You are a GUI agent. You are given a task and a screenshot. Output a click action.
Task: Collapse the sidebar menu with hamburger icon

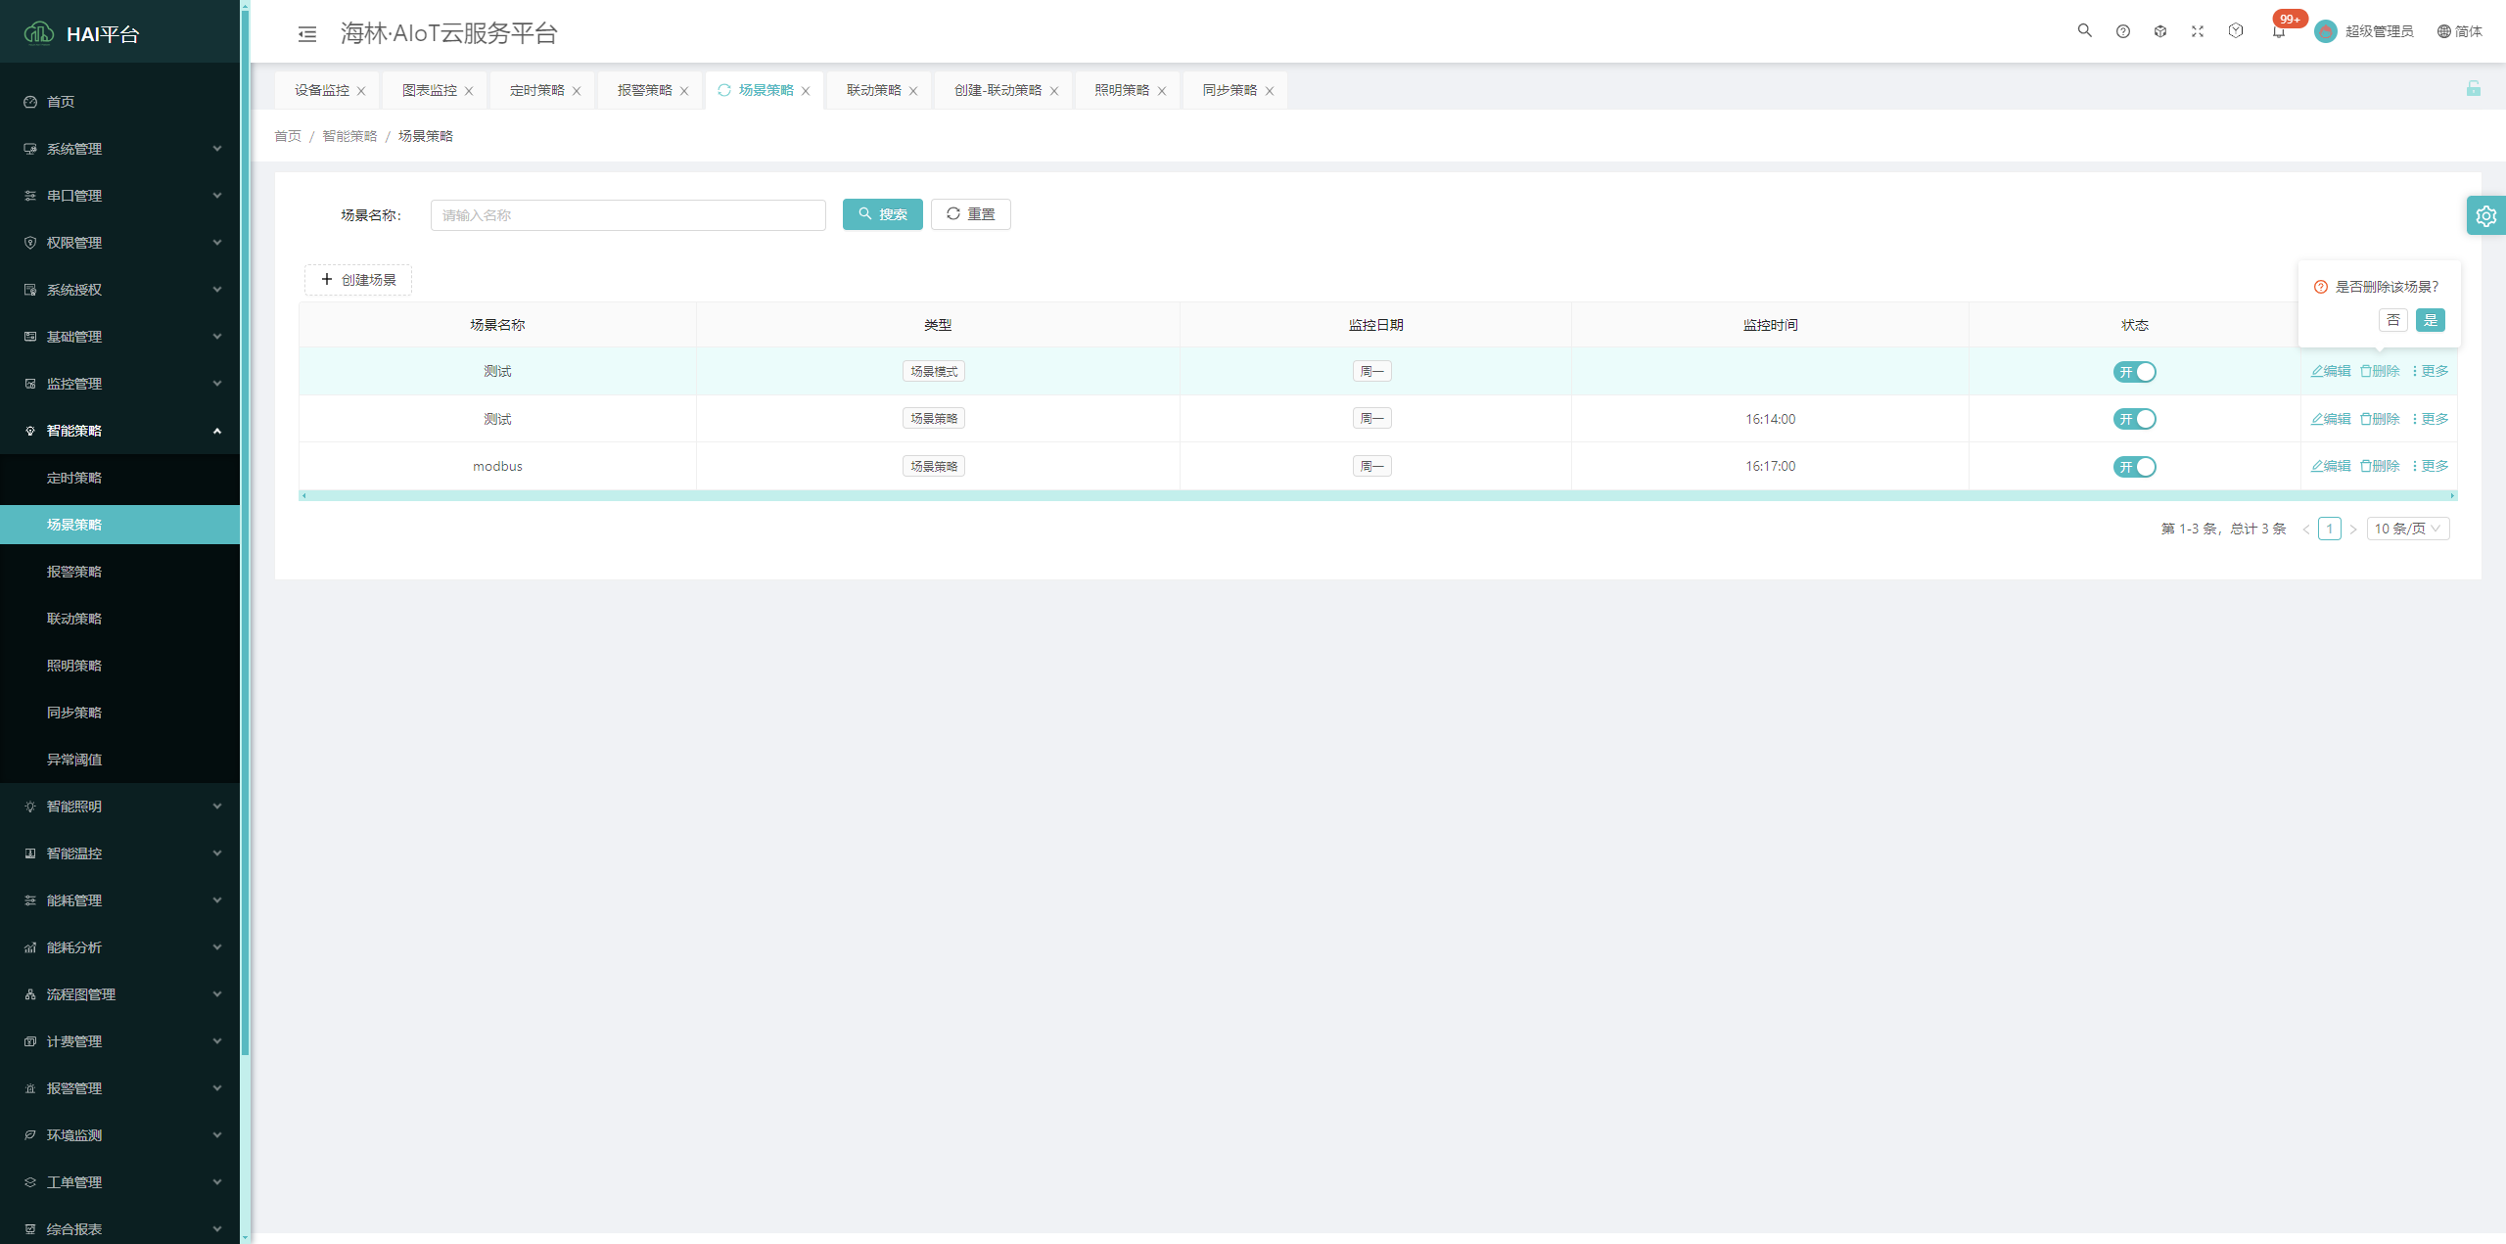point(307,34)
